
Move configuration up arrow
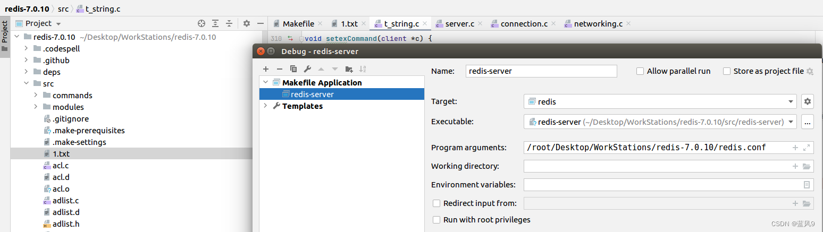pyautogui.click(x=321, y=69)
